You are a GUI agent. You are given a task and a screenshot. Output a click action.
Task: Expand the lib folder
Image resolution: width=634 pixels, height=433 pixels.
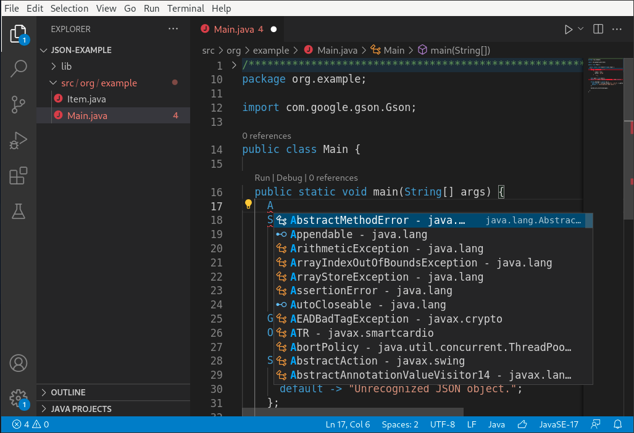coord(66,67)
